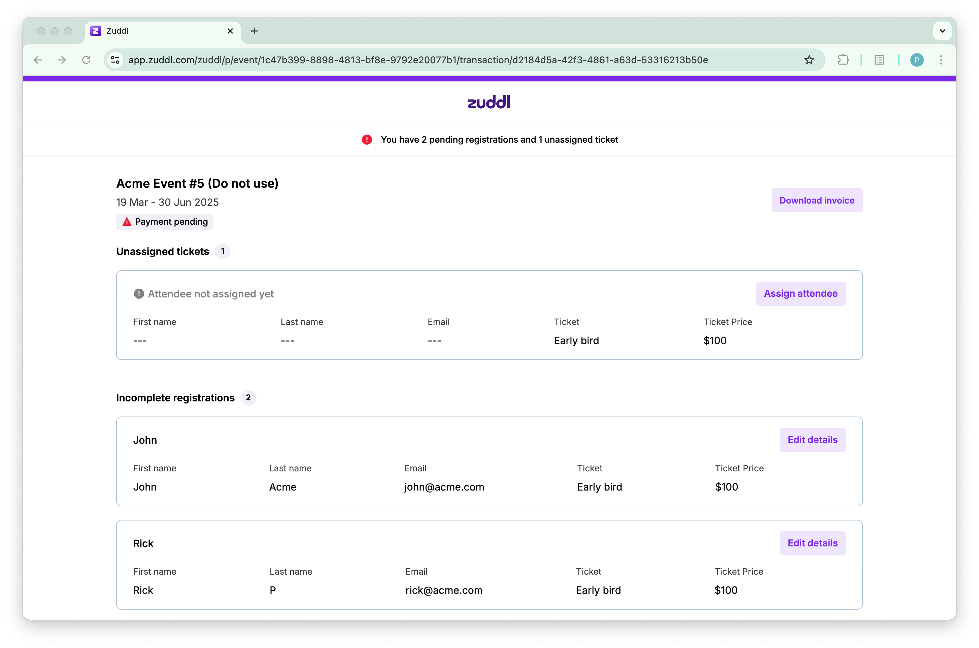Click the browser forward arrow
Viewport: 979px width, 648px height.
[x=62, y=60]
